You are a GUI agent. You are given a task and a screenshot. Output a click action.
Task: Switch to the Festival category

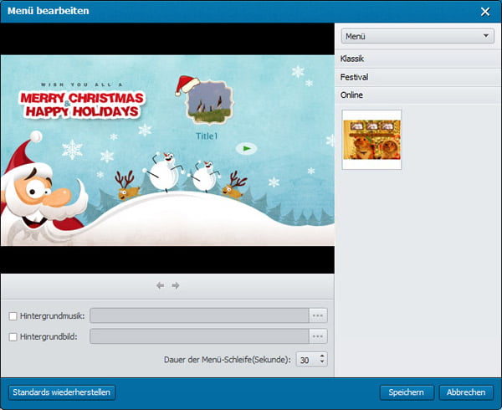[417, 77]
